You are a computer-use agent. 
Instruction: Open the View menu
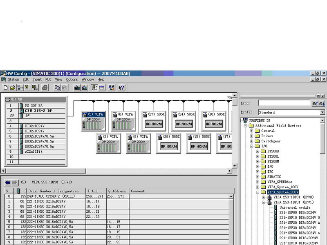tap(58, 79)
